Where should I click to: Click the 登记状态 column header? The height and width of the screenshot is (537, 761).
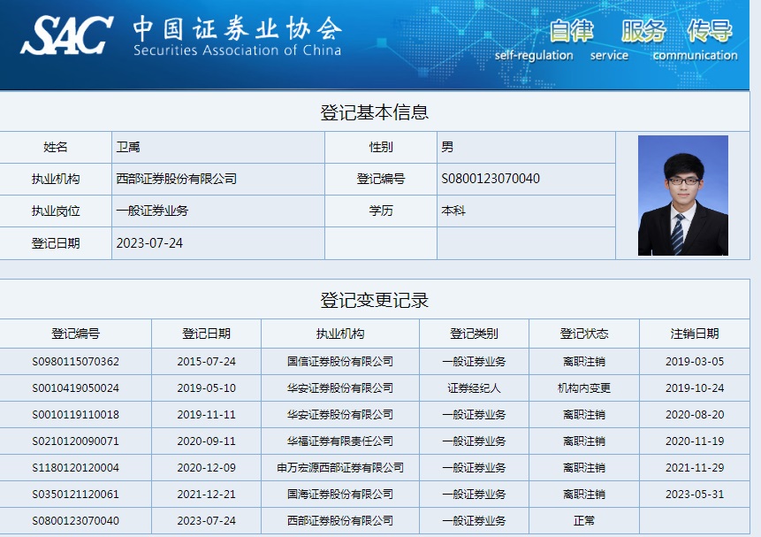click(x=583, y=334)
